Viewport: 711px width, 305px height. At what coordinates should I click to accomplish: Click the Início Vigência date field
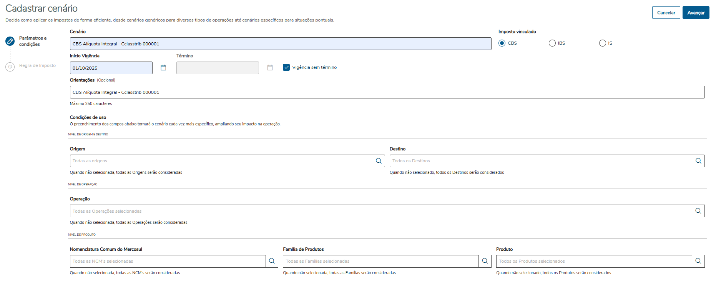click(111, 68)
